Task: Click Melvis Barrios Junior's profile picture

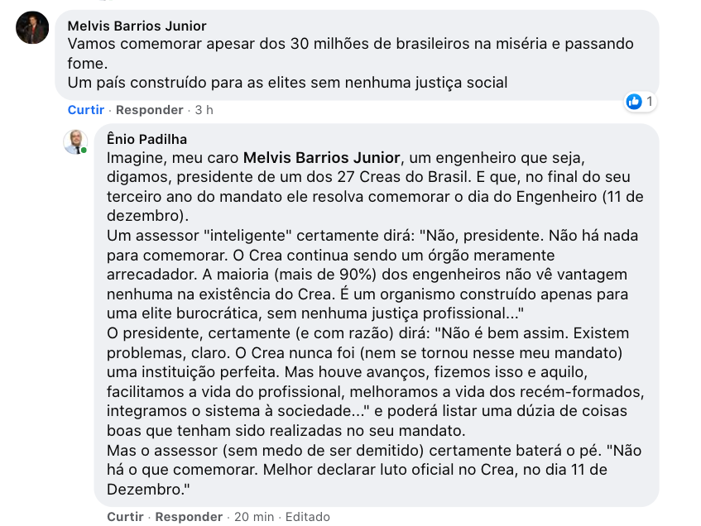Action: tap(32, 28)
